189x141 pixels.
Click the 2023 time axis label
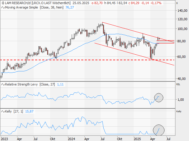[x=4, y=139]
